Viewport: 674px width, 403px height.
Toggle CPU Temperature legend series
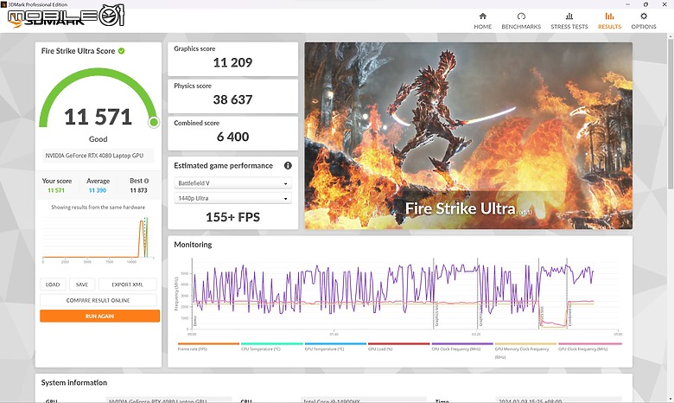(x=271, y=347)
